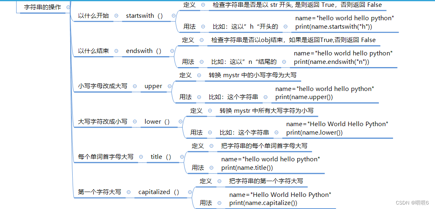Select the lower () topic

[x=157, y=122]
